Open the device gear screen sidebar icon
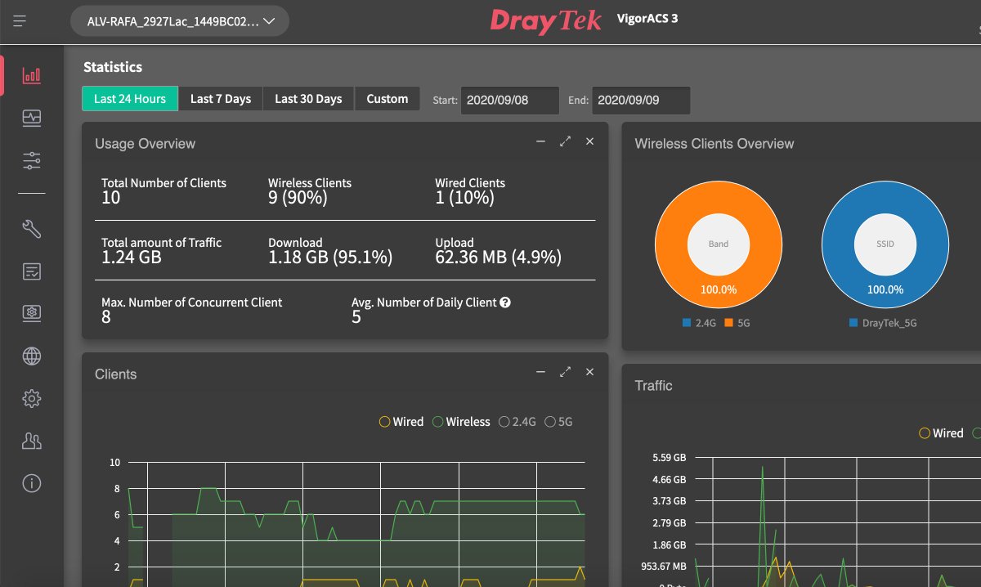This screenshot has width=981, height=587. 32,313
